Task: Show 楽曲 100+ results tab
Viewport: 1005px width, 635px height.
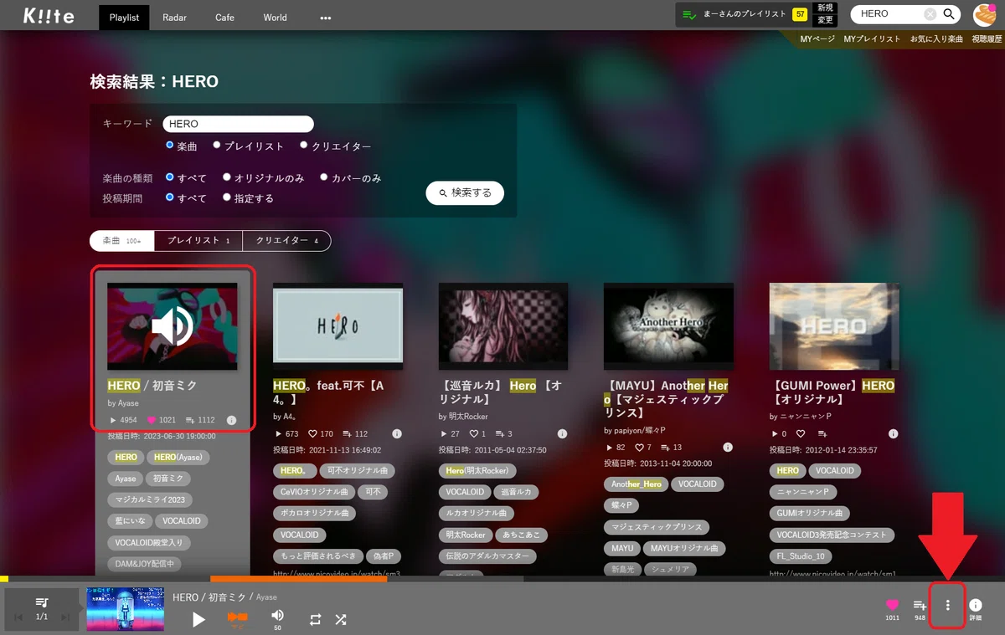Action: pyautogui.click(x=122, y=241)
